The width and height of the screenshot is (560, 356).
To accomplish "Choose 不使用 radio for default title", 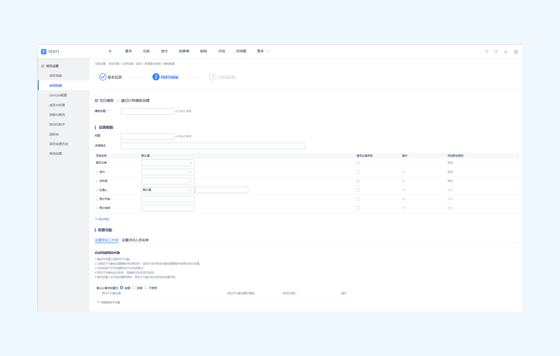I will pos(146,288).
